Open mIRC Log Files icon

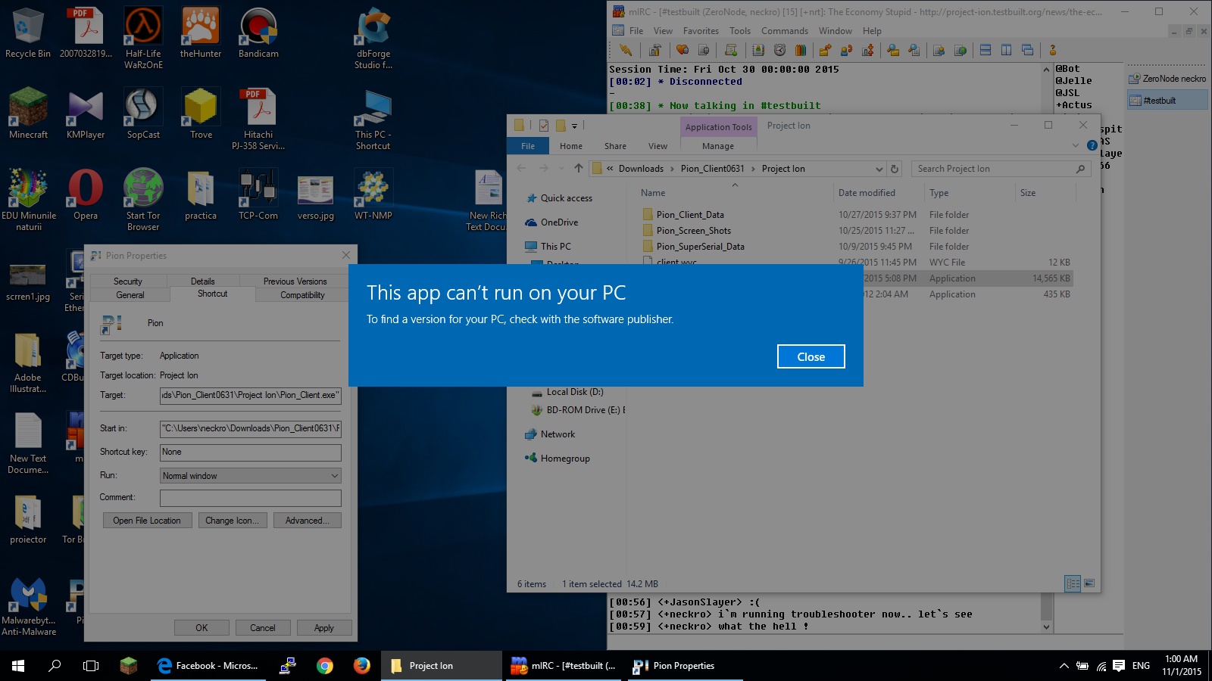tap(914, 50)
